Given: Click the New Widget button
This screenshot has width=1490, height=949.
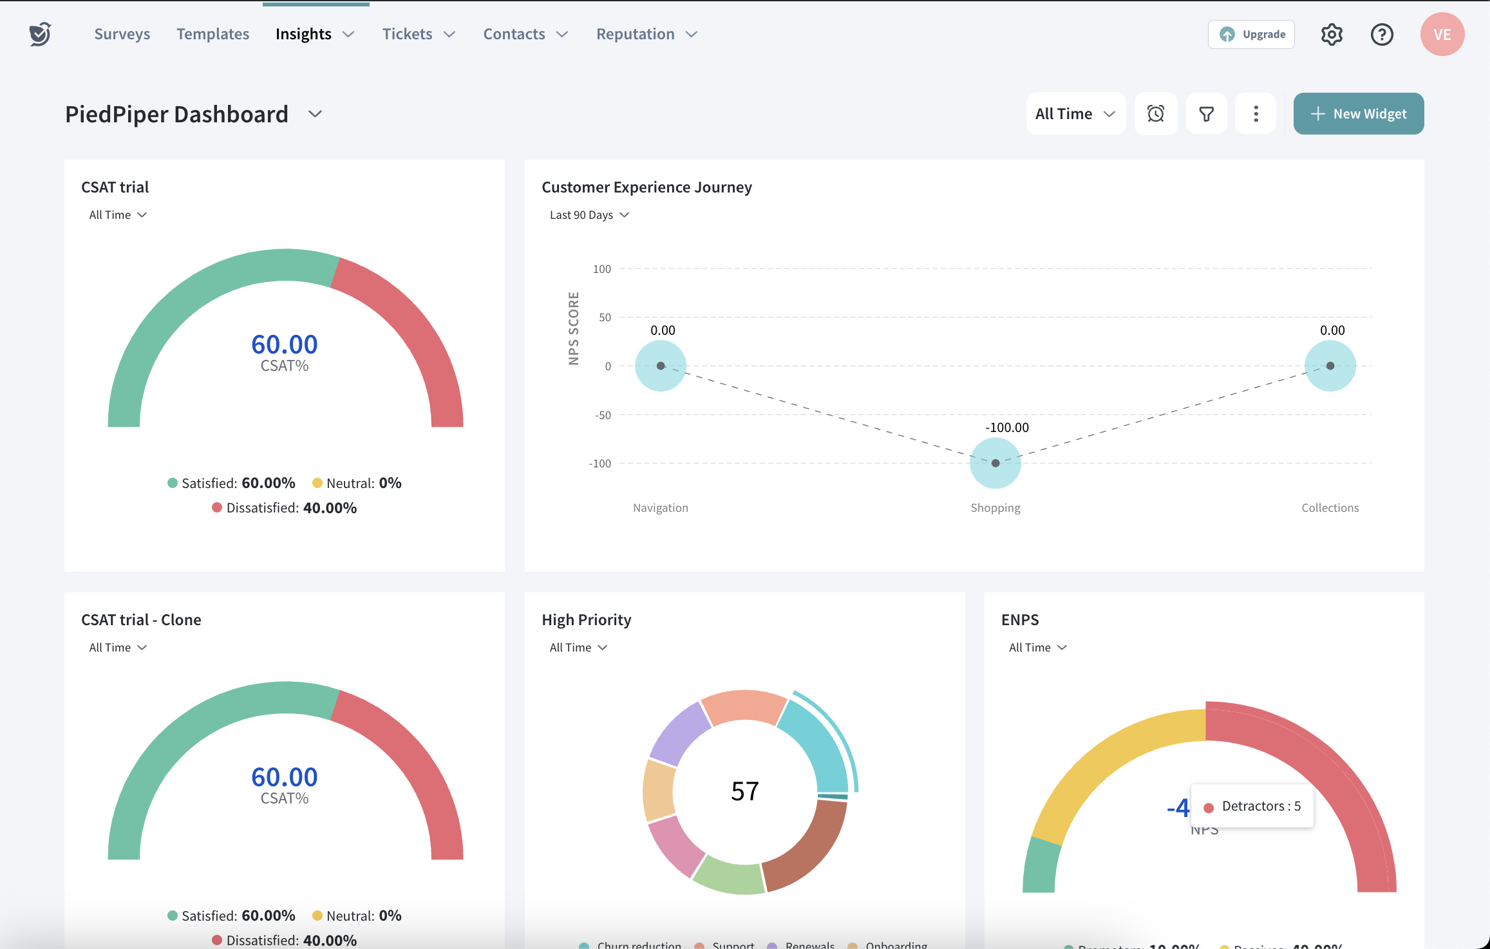Looking at the screenshot, I should click(x=1358, y=114).
